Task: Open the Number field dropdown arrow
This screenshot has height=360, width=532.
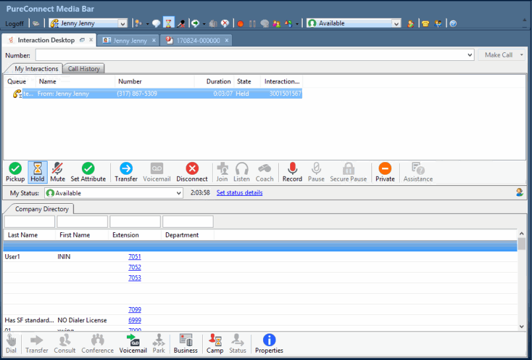Action: click(x=469, y=55)
